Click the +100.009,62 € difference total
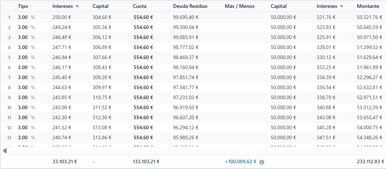Image resolution: width=386 pixels, height=169 pixels. (241, 161)
